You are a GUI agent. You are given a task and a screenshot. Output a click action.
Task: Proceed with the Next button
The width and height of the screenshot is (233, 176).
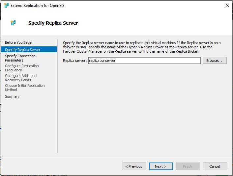tap(161, 166)
